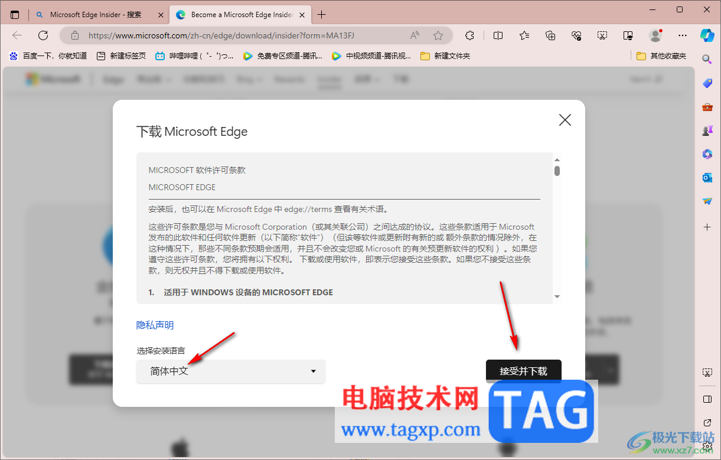Expand the 其他收藏夹 folder
The height and width of the screenshot is (460, 721).
click(661, 56)
